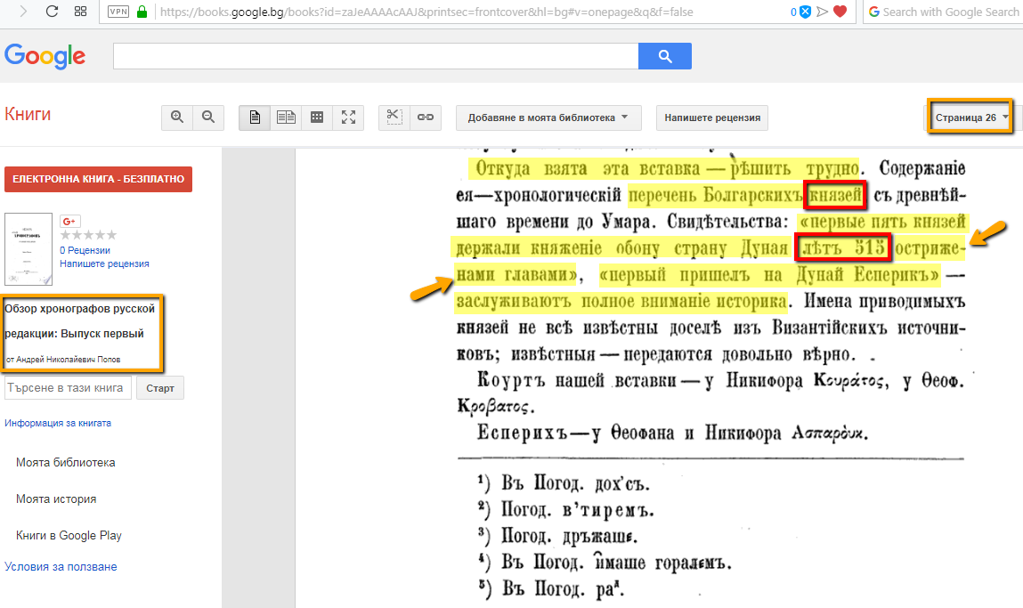Click the zoom out magnifier icon
Image resolution: width=1023 pixels, height=608 pixels.
(208, 118)
